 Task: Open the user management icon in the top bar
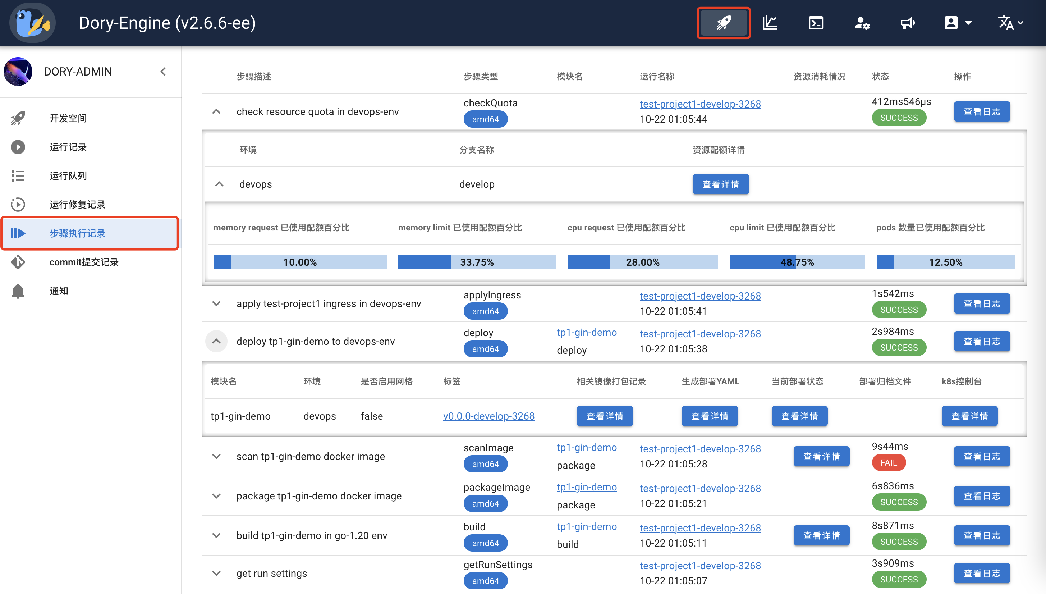point(862,23)
